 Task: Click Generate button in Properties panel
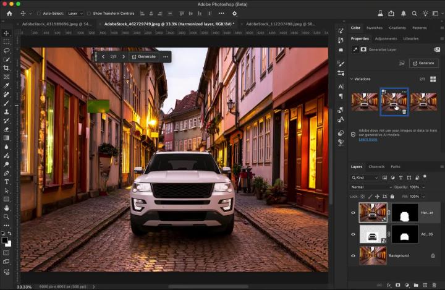[423, 63]
